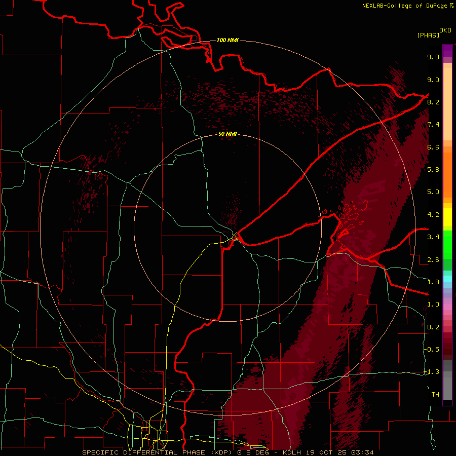Select the 3.4 legend value
The height and width of the screenshot is (456, 456).
point(433,237)
